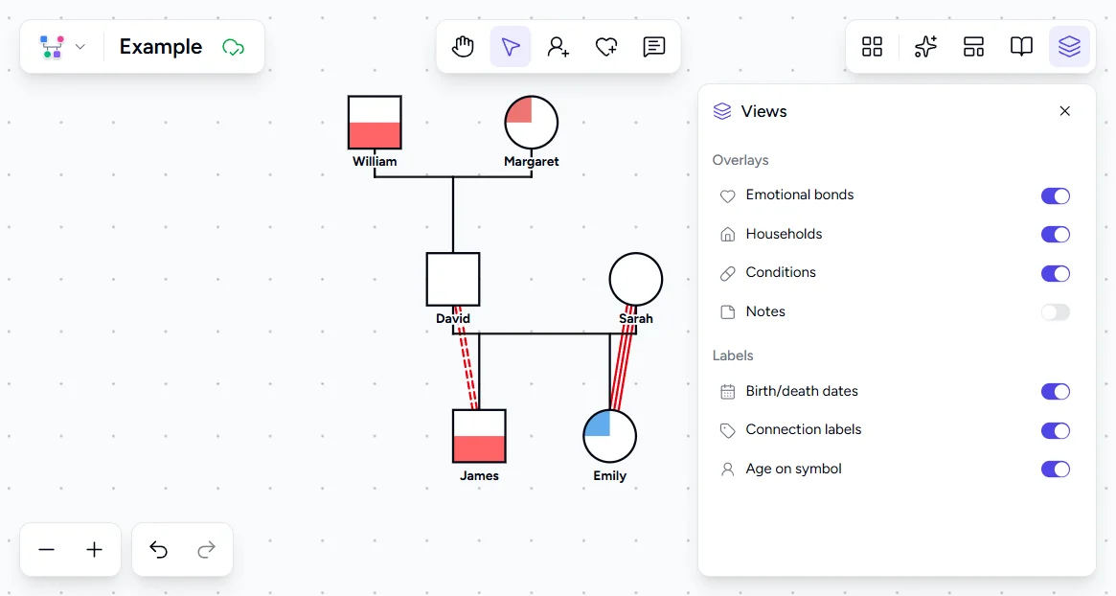Image resolution: width=1116 pixels, height=596 pixels.
Task: Select James's square symbol
Action: point(479,436)
